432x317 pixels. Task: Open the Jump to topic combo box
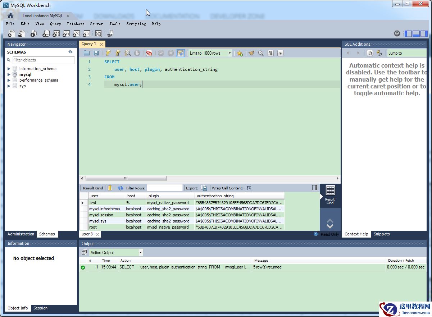[x=407, y=53]
